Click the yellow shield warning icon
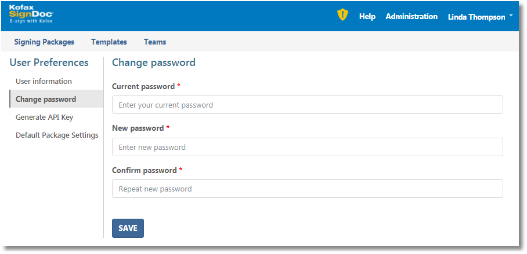This screenshot has height=254, width=527. click(x=342, y=15)
